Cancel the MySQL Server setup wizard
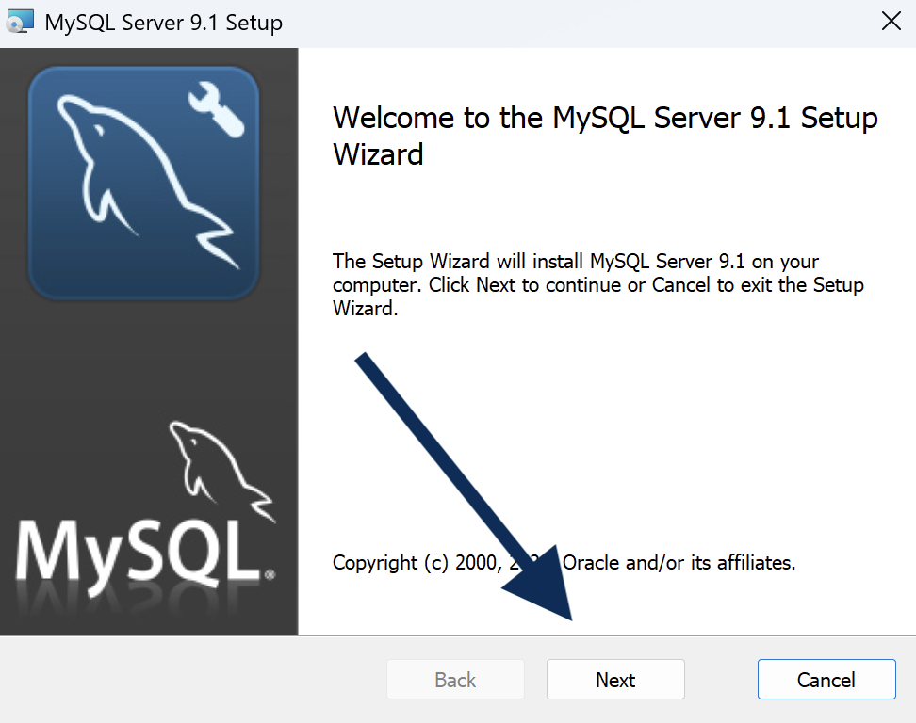 click(x=826, y=680)
